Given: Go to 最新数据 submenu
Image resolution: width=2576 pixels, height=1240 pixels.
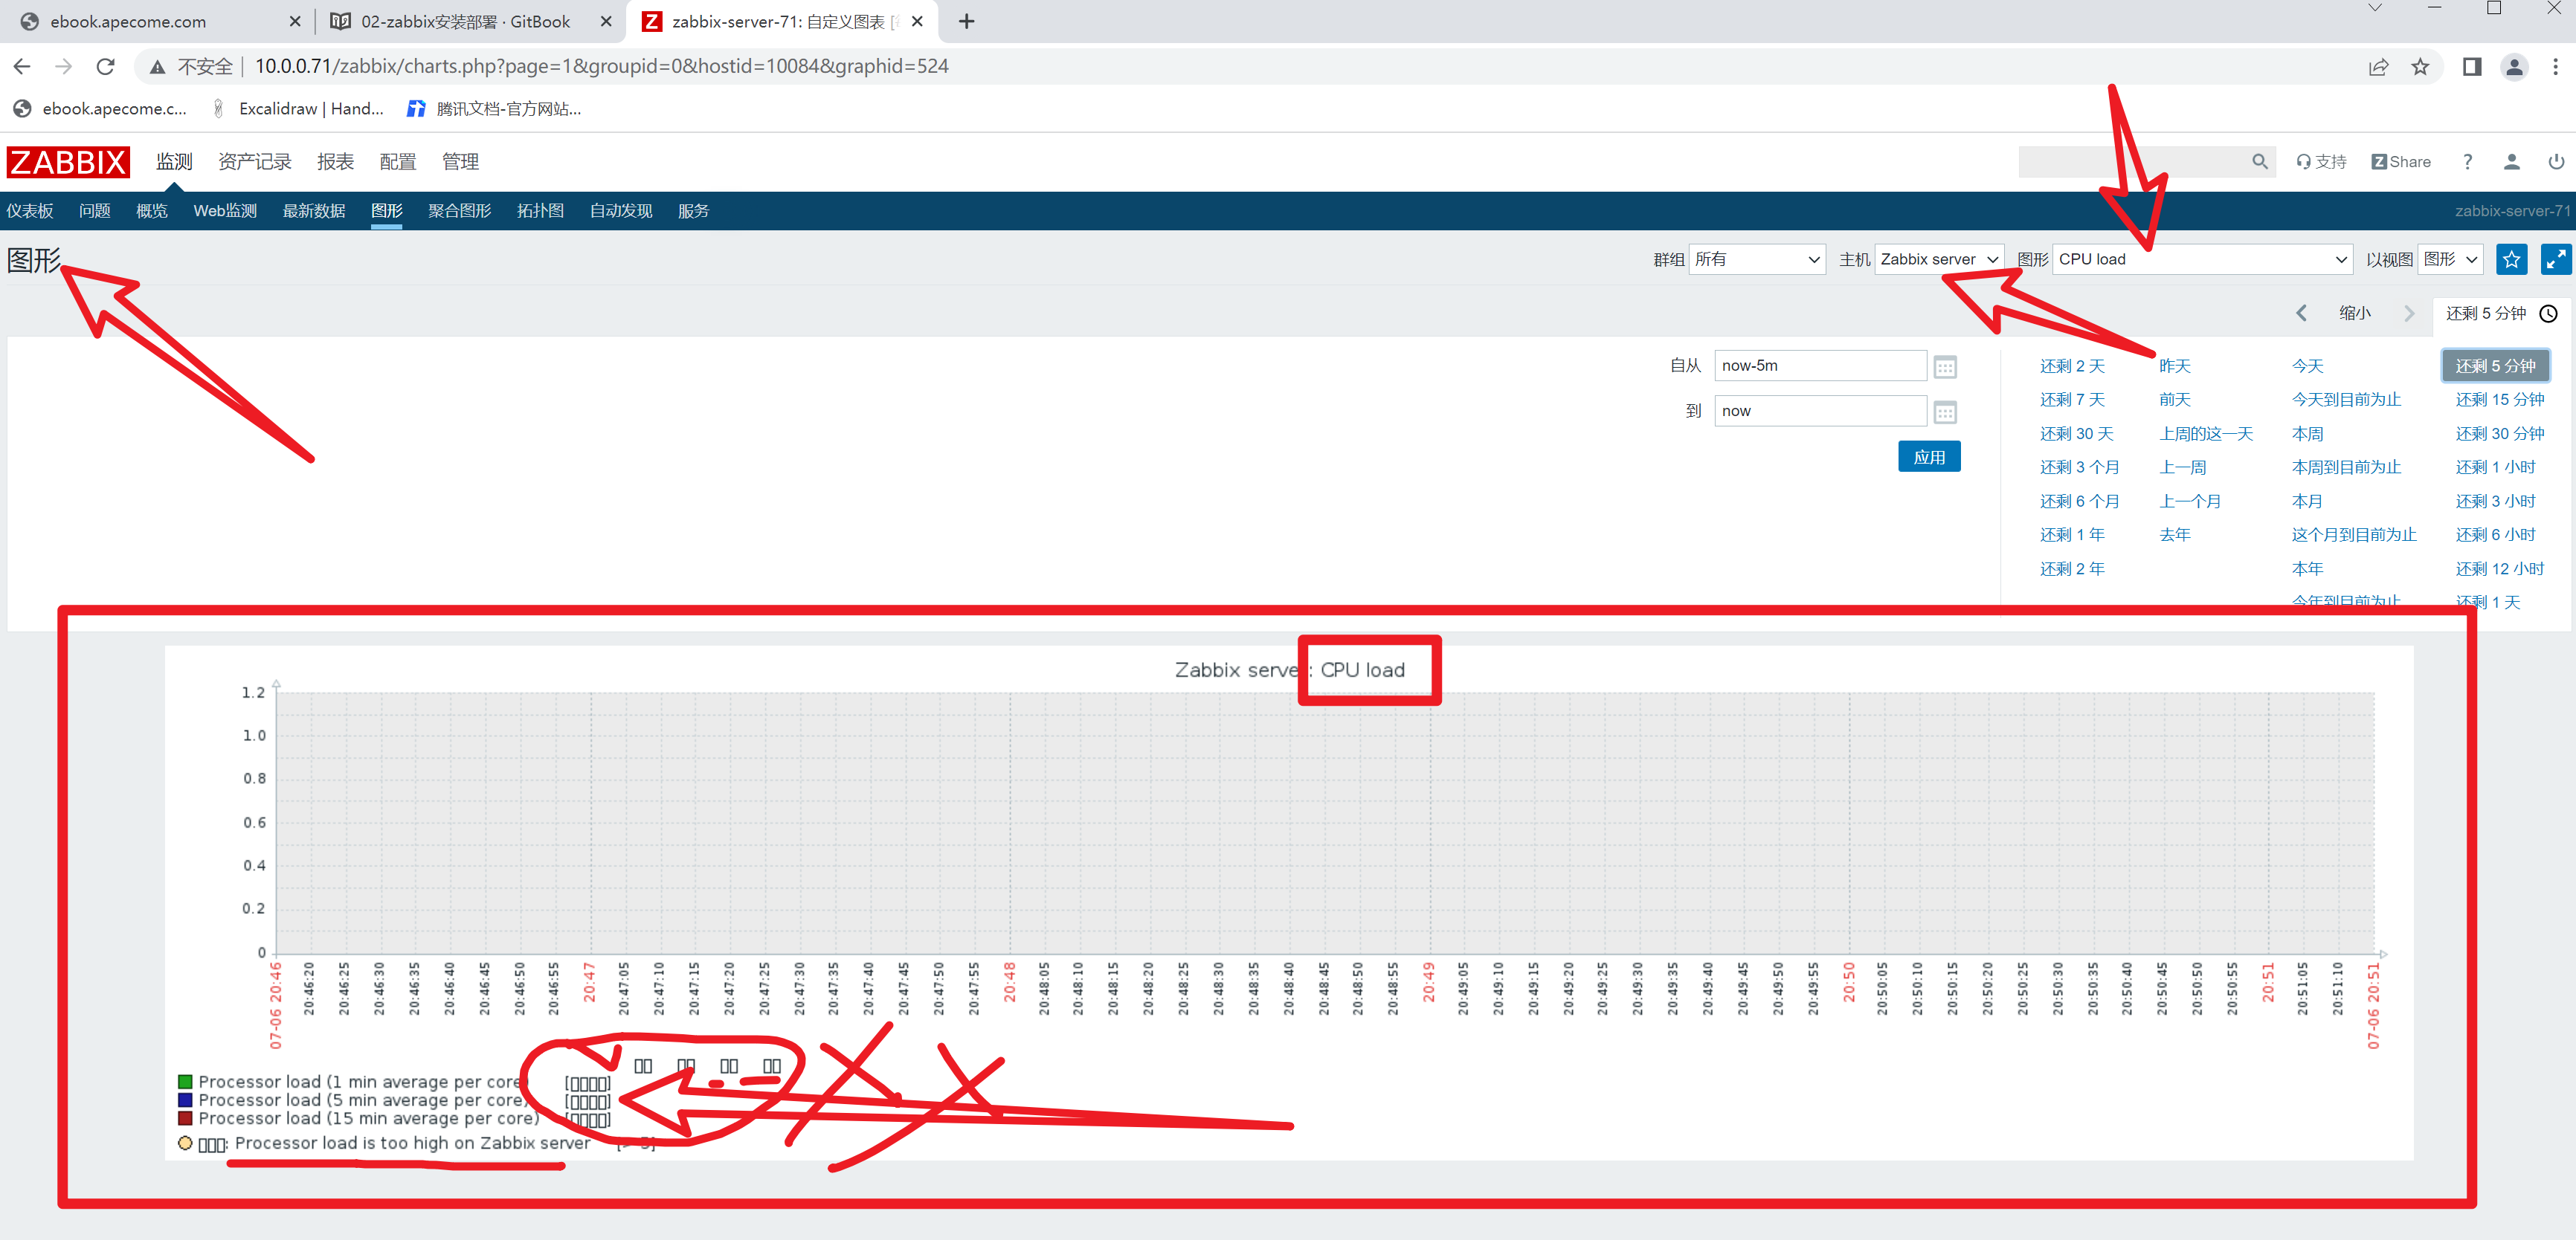Looking at the screenshot, I should pos(314,211).
